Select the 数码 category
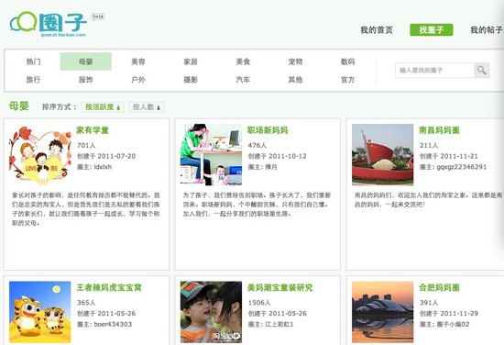The height and width of the screenshot is (345, 504). (348, 61)
